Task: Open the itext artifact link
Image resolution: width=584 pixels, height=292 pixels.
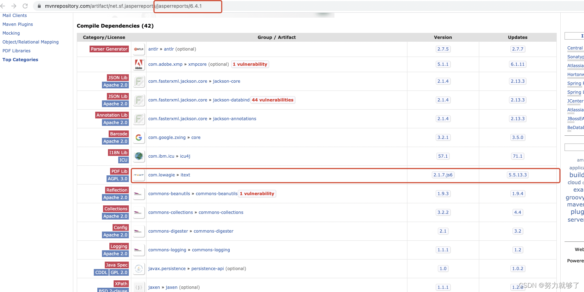Action: tap(185, 175)
